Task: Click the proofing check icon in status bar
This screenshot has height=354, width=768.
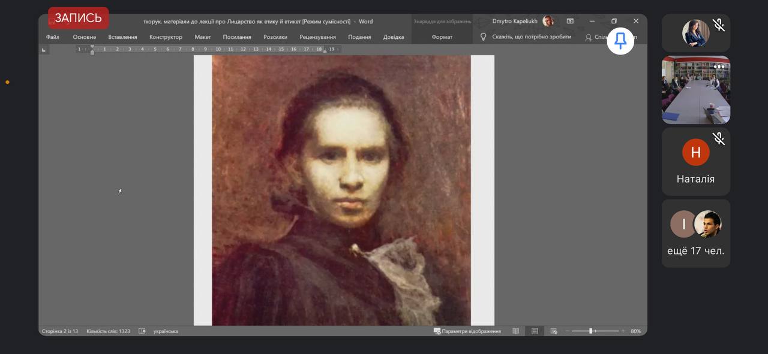Action: 142,331
